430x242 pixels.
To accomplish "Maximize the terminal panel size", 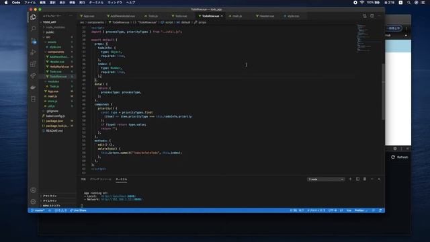I will [x=372, y=179].
